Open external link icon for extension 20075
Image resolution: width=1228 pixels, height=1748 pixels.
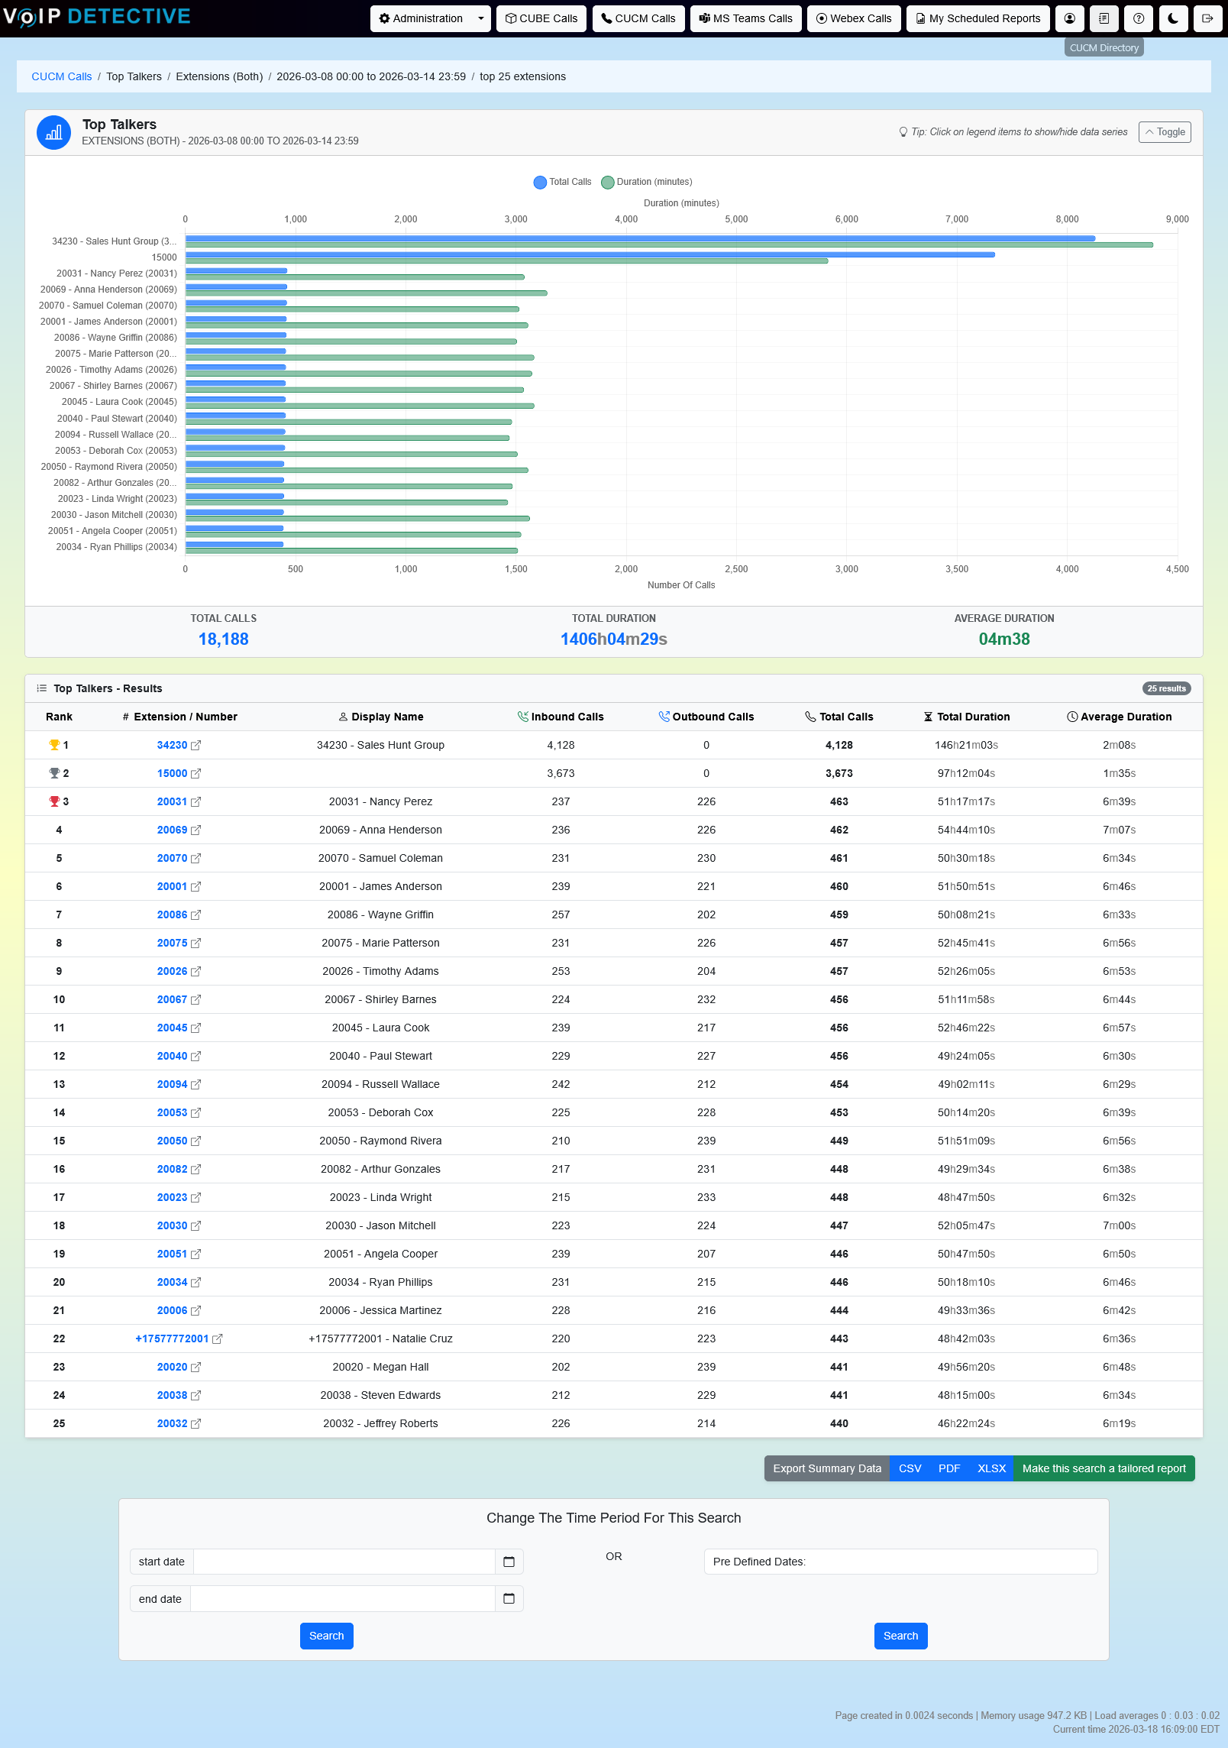pos(196,943)
